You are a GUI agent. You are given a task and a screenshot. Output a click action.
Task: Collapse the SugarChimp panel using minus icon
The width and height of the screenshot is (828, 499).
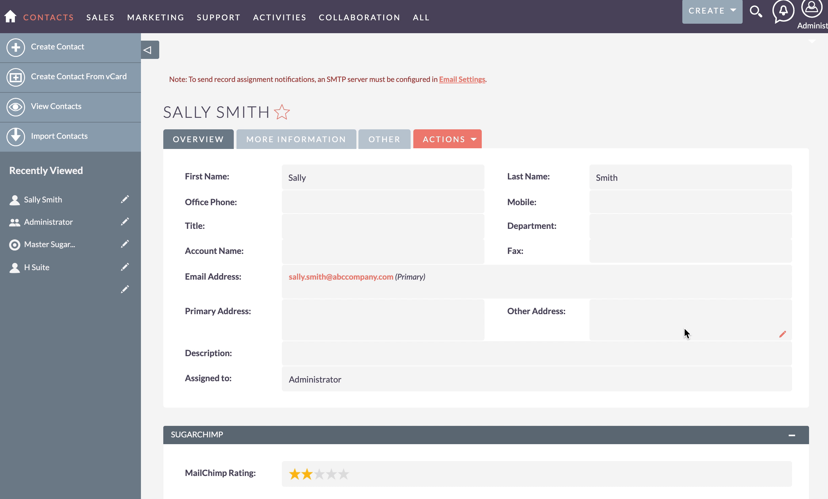coord(792,434)
